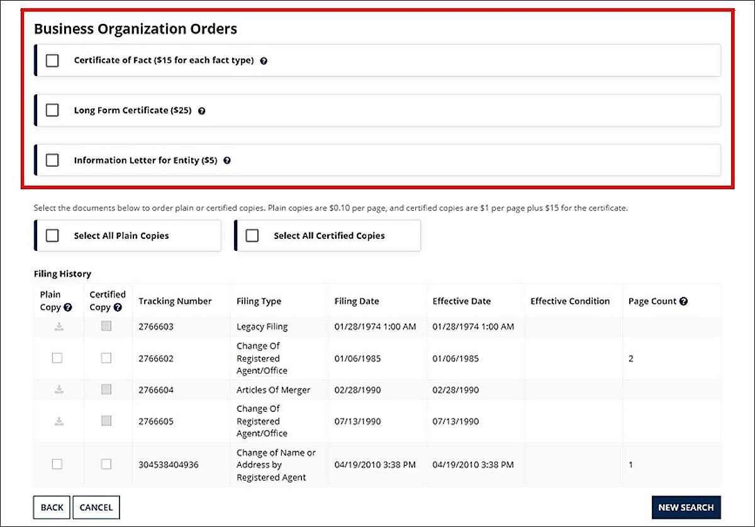The width and height of the screenshot is (755, 527).
Task: Enable Select All Certified Copies checkbox
Action: point(252,235)
